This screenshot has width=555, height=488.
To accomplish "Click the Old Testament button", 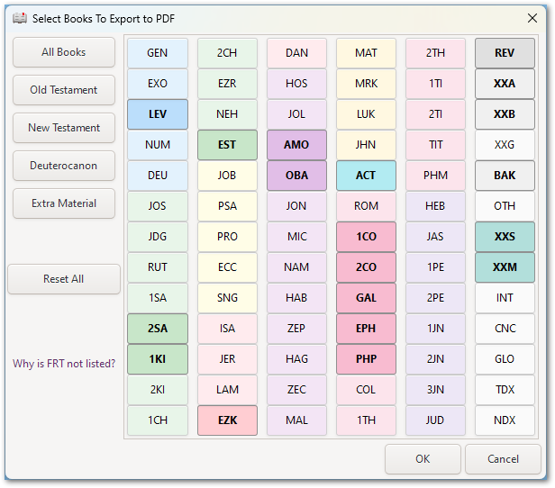I will point(64,90).
